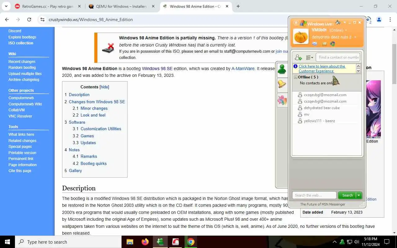Collapse the Offline contacts group
Image resolution: width=397 pixels, height=248 pixels.
pos(296,77)
